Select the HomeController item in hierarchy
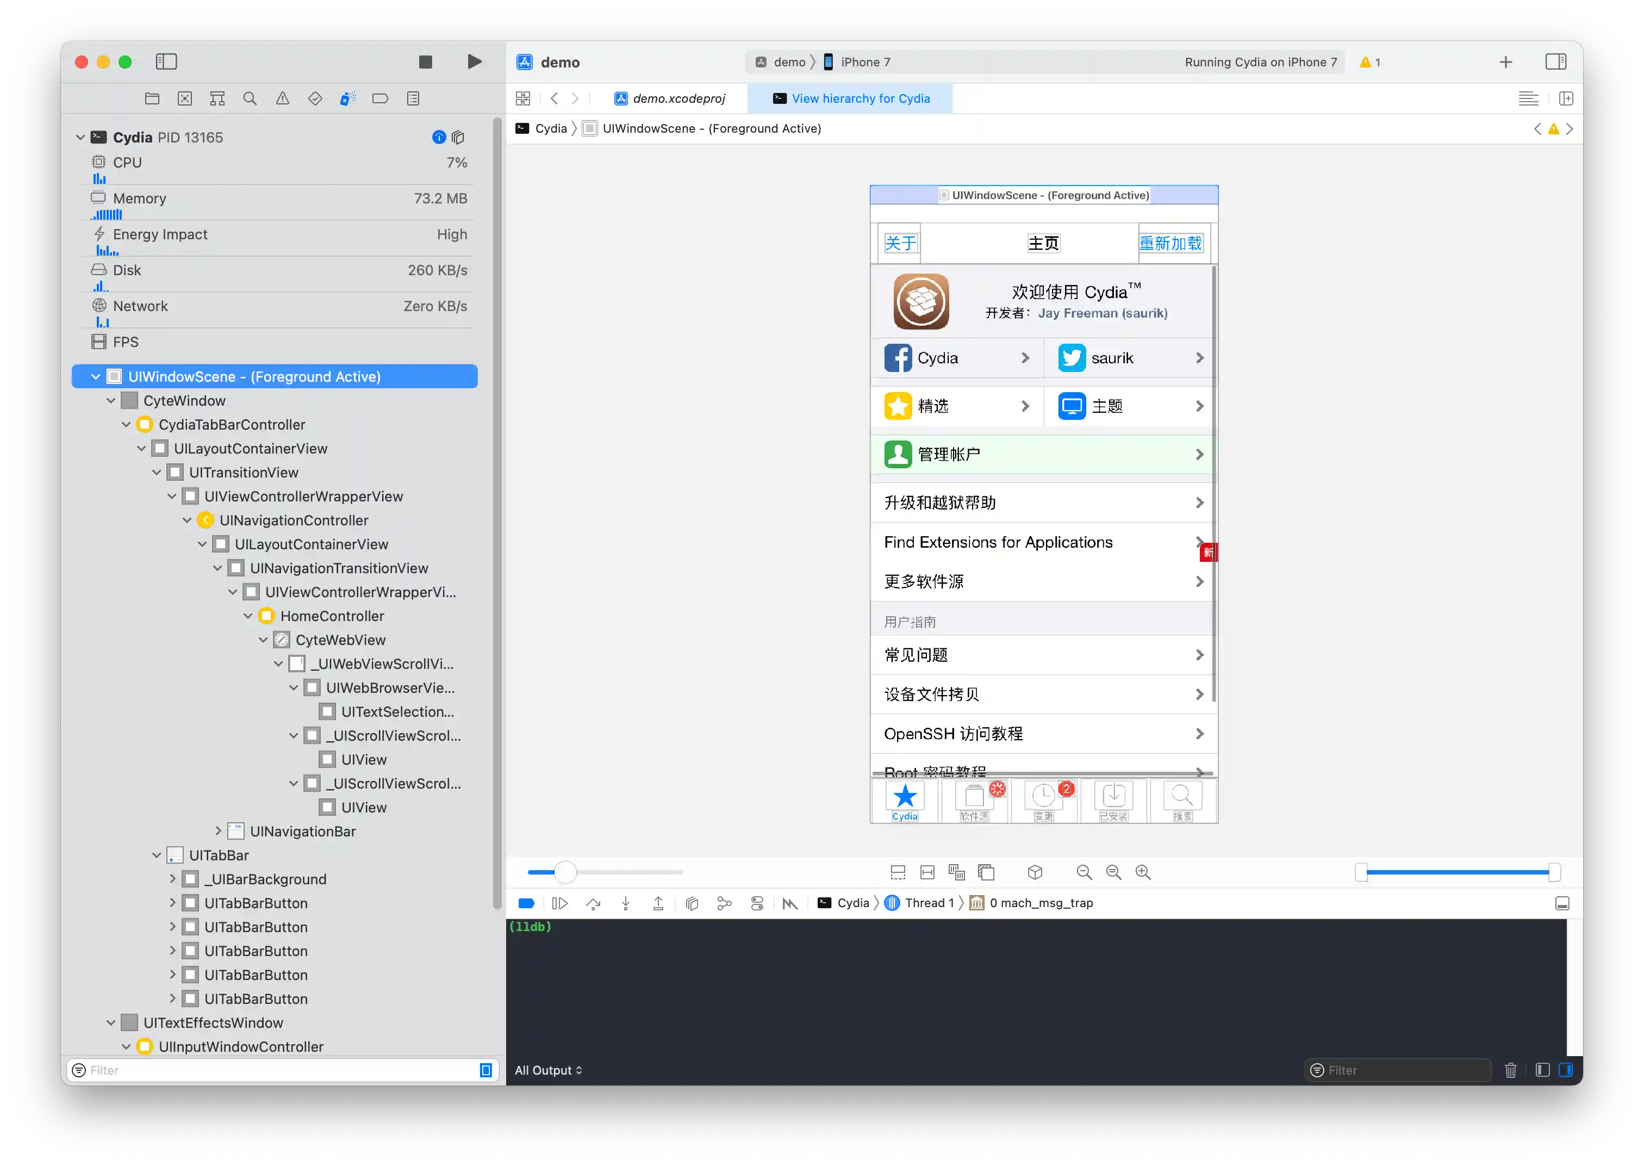Screen dimensions: 1644x1166 click(x=332, y=615)
